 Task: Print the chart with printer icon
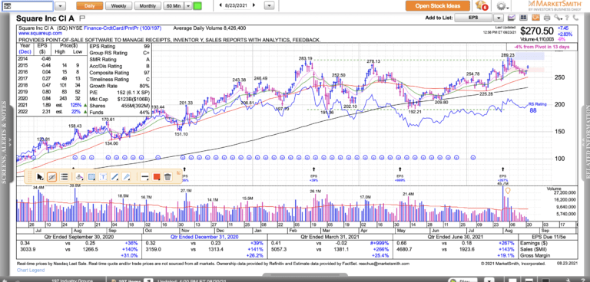click(547, 18)
